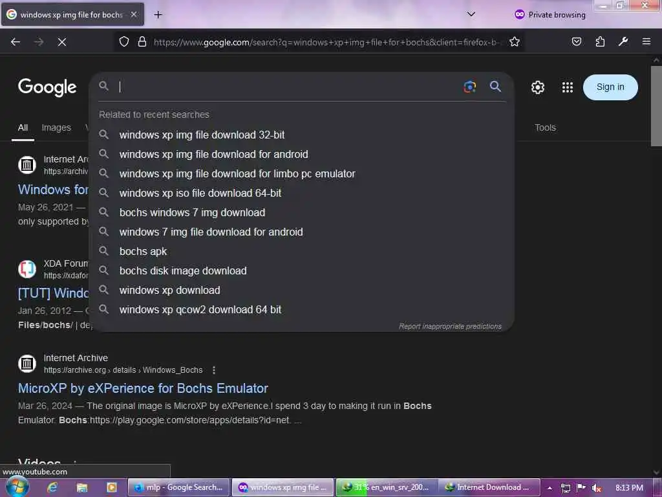Open the Internet Archive Windows_Bochs source link
The image size is (662, 497).
pos(123,370)
